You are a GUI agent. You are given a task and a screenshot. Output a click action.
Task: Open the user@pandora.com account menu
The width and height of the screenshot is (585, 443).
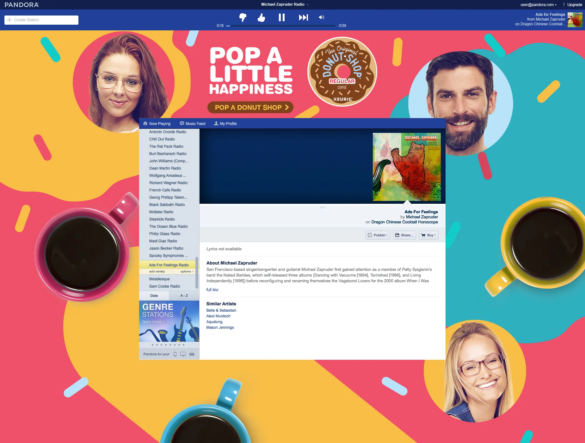pyautogui.click(x=539, y=5)
